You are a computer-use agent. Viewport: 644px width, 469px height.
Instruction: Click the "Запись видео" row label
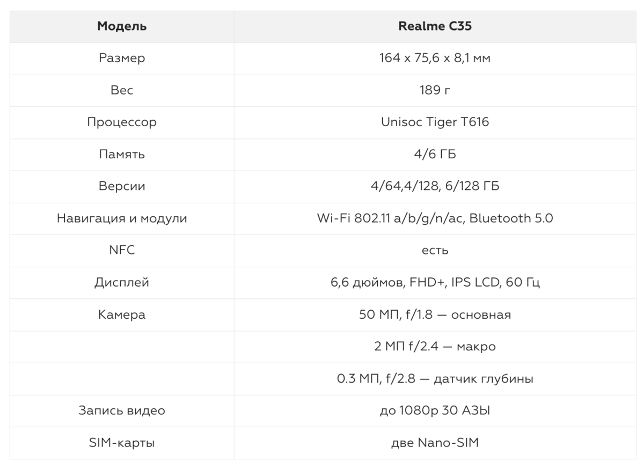click(x=122, y=411)
